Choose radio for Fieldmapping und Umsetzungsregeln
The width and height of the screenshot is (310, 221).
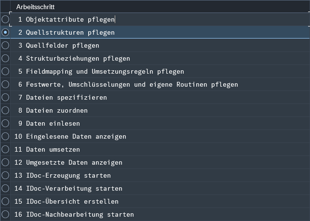click(x=5, y=71)
